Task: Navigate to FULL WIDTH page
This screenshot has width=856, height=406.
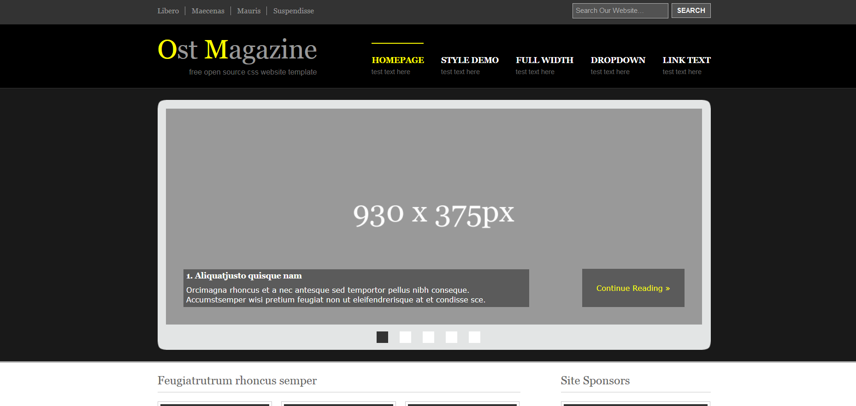Action: coord(544,60)
